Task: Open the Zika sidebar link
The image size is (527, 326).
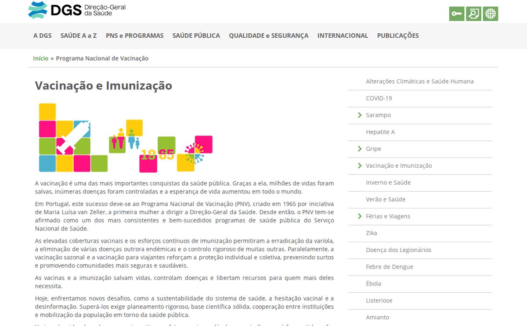Action: (372, 233)
